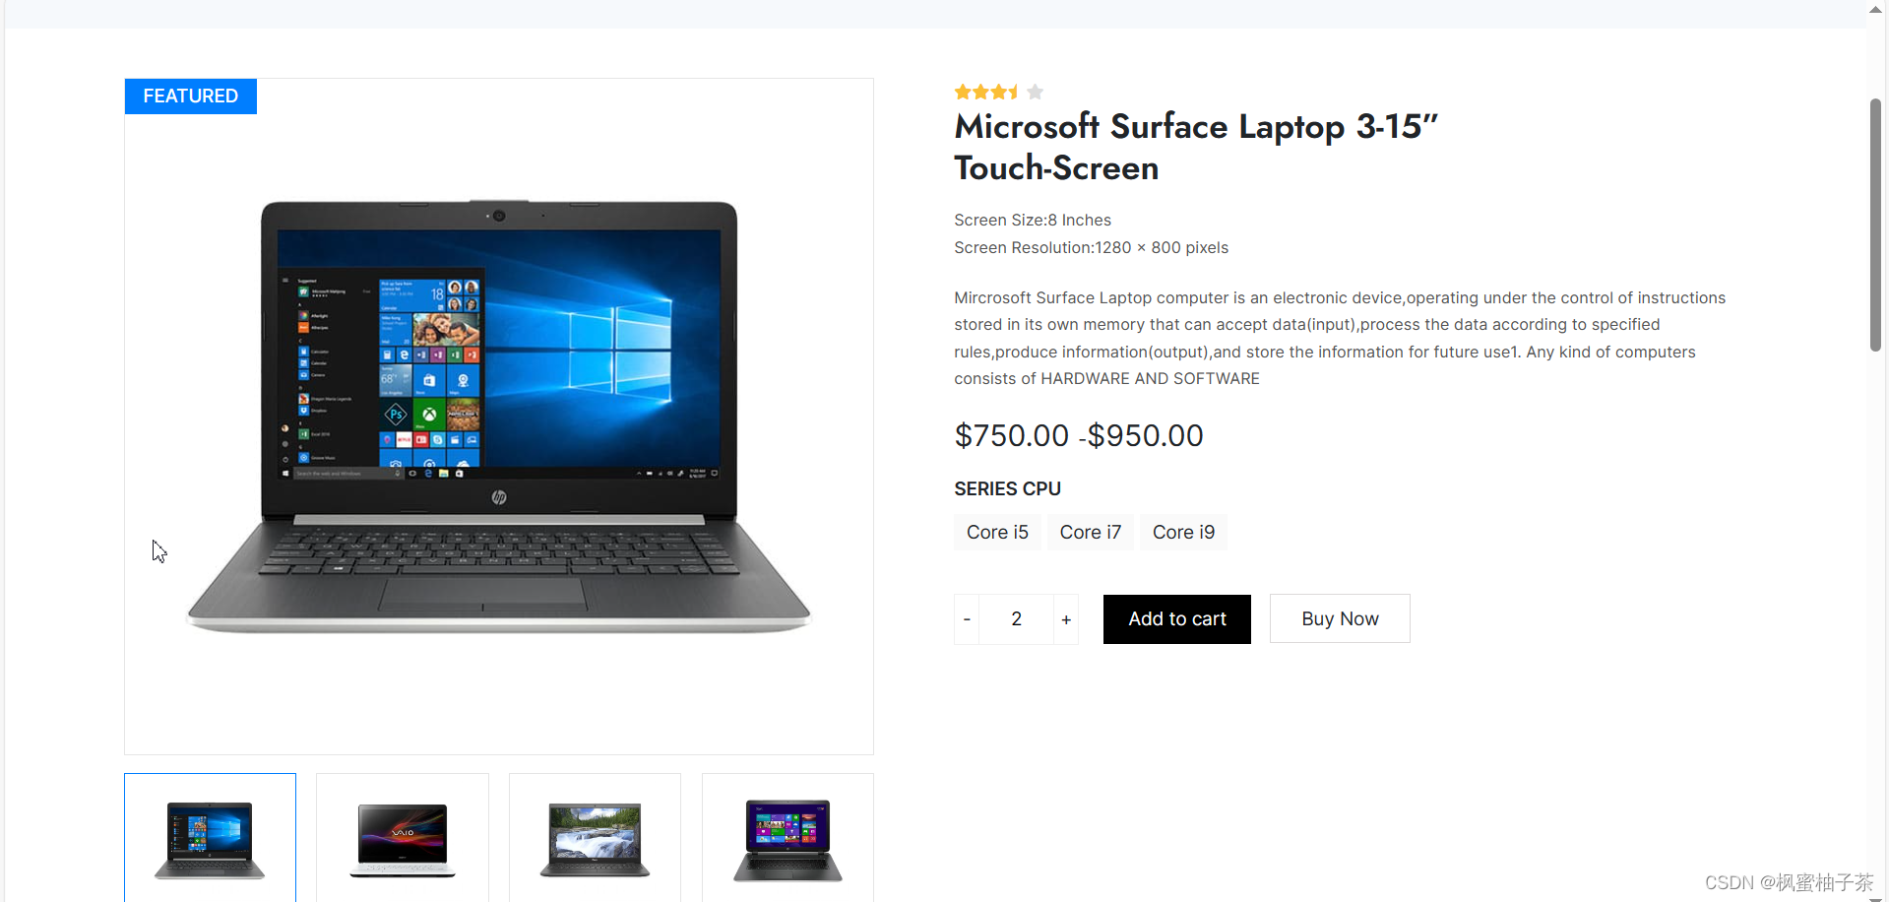Open the fourth laptop thumbnail with purple screen
The width and height of the screenshot is (1889, 902).
click(x=787, y=838)
